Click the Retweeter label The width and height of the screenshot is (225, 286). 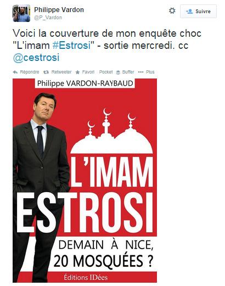(x=61, y=72)
